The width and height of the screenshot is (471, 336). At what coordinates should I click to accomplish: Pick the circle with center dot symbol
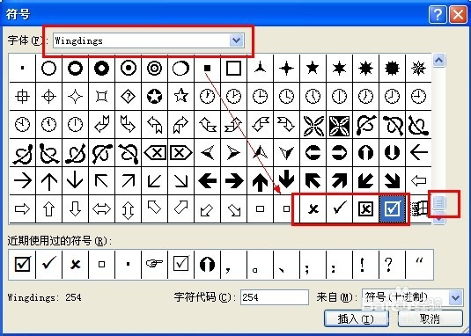point(129,69)
